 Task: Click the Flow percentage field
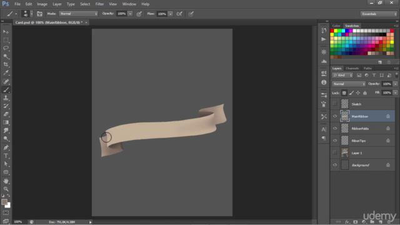[162, 14]
